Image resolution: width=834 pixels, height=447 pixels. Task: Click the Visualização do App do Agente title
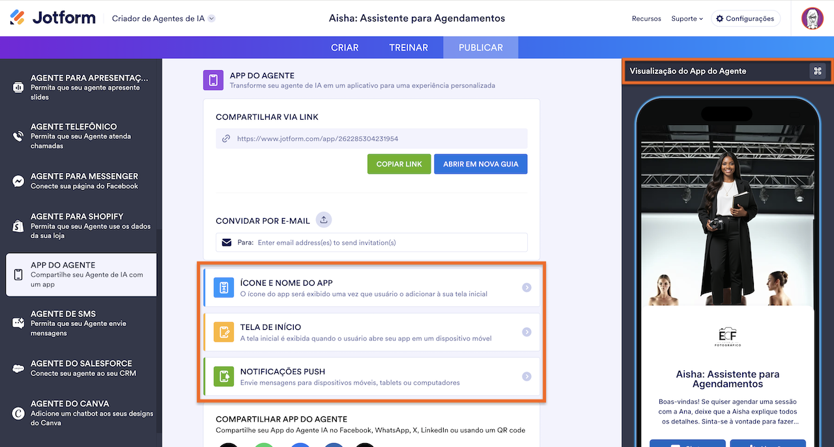click(x=687, y=71)
